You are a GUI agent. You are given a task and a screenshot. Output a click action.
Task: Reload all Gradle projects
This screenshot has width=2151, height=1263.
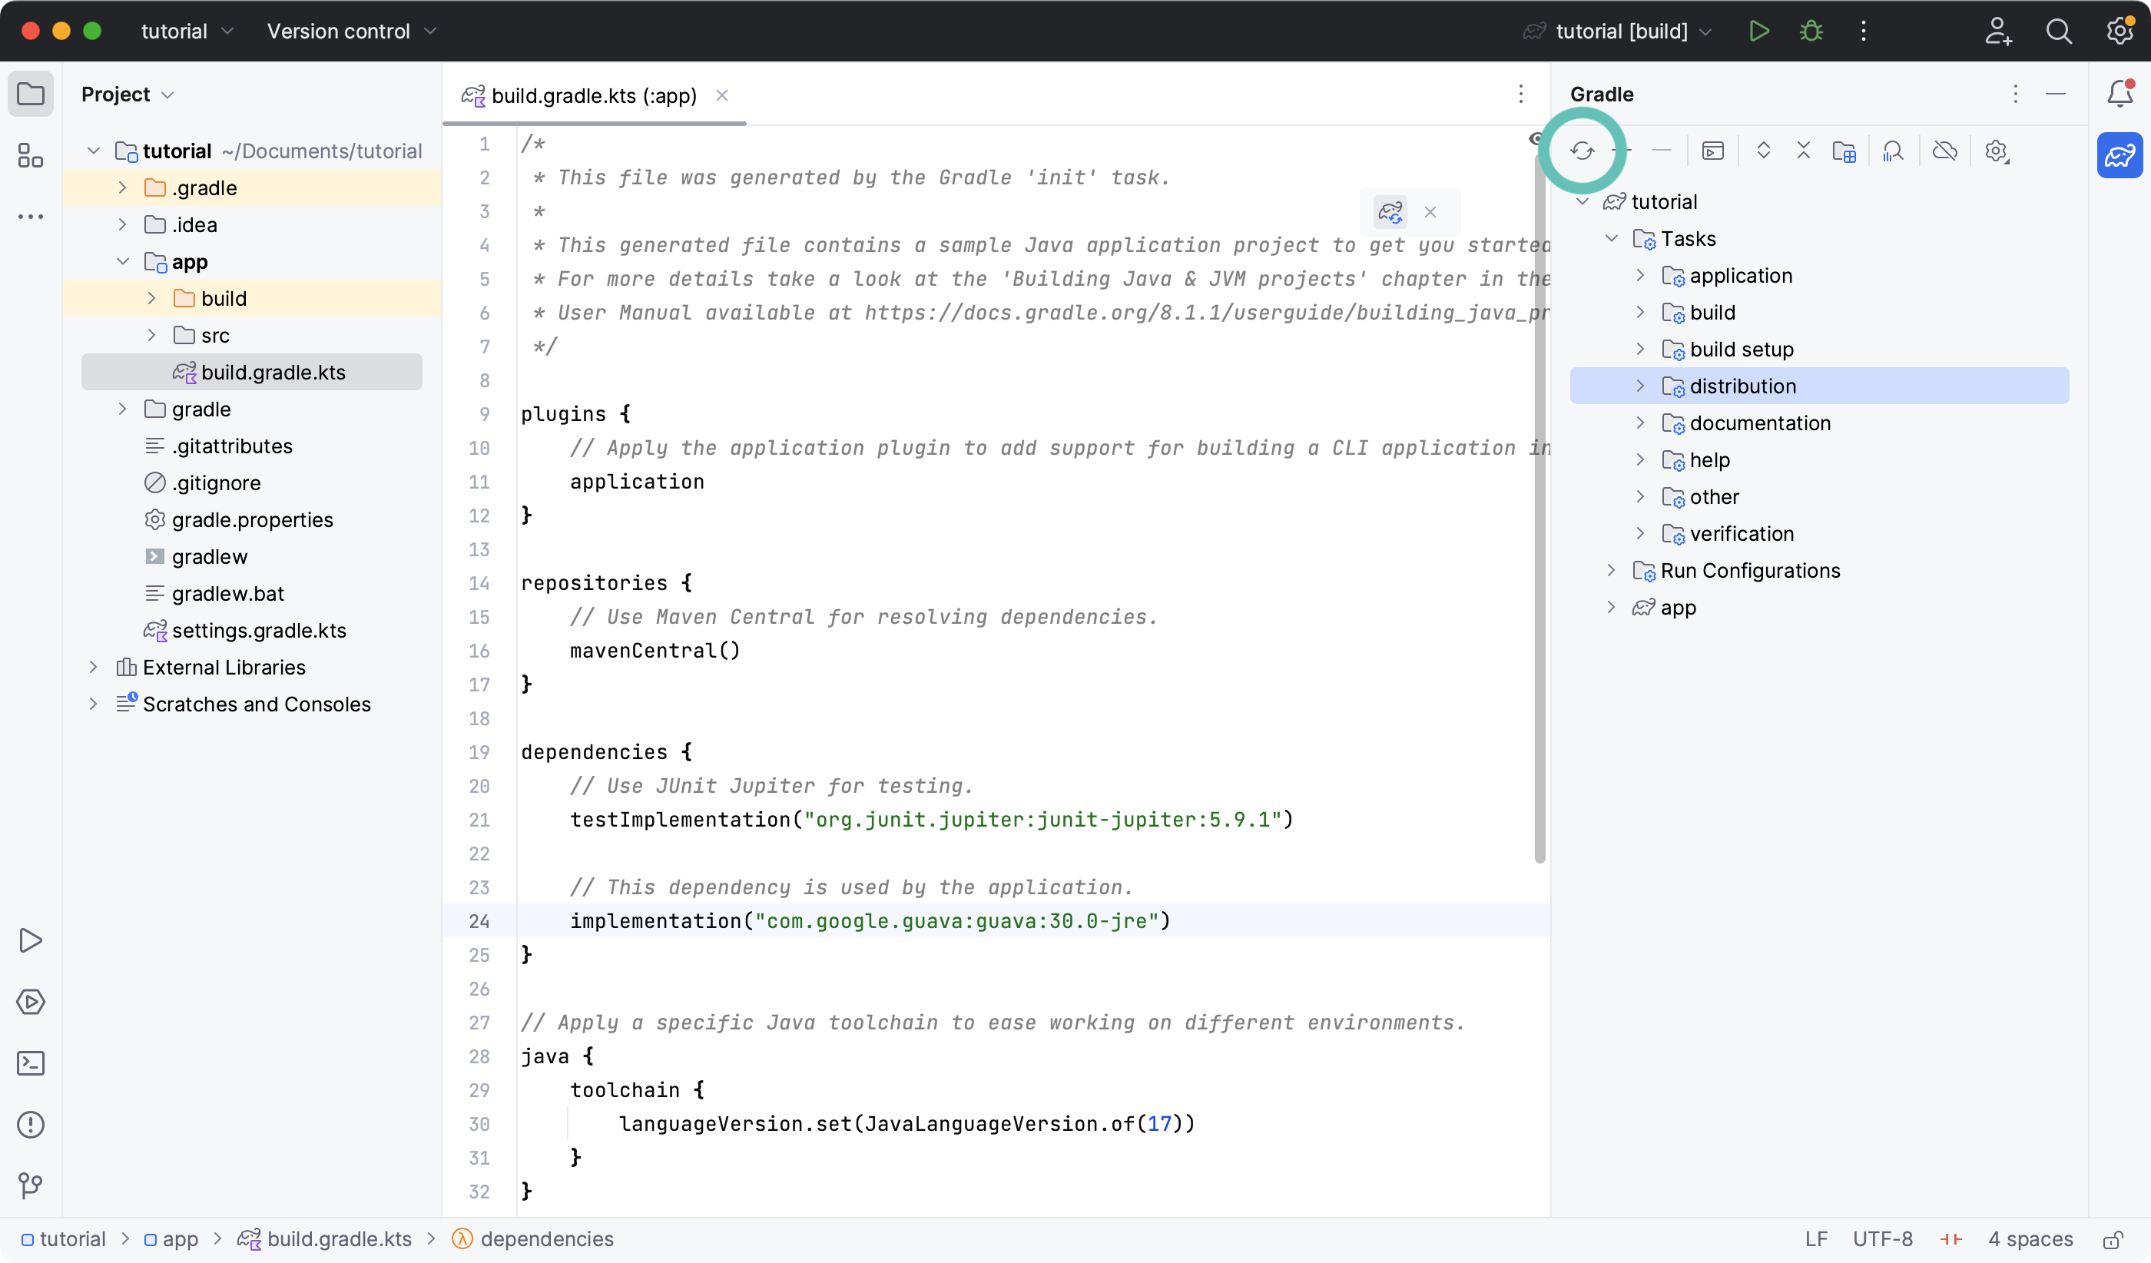point(1582,151)
